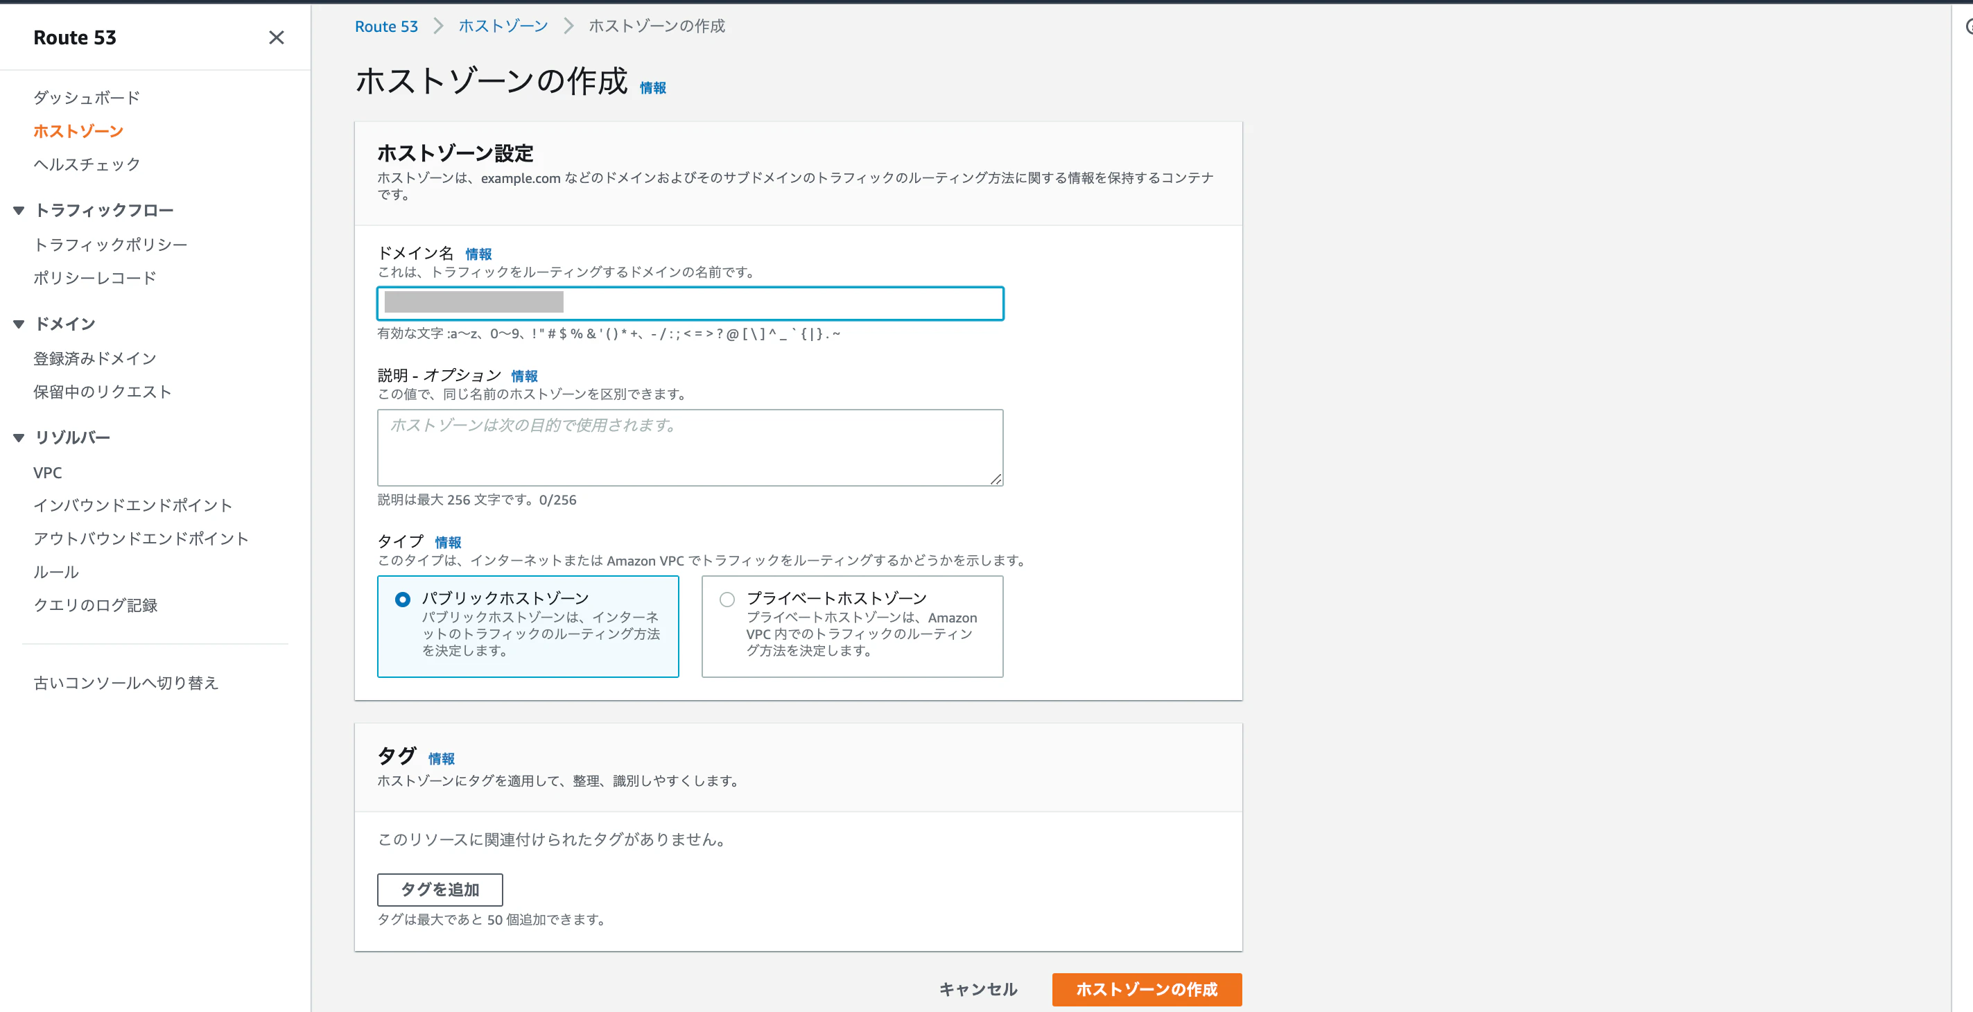Screen dimensions: 1973x1012
Task: Go to the Route 53 breadcrumb link
Action: (x=386, y=25)
